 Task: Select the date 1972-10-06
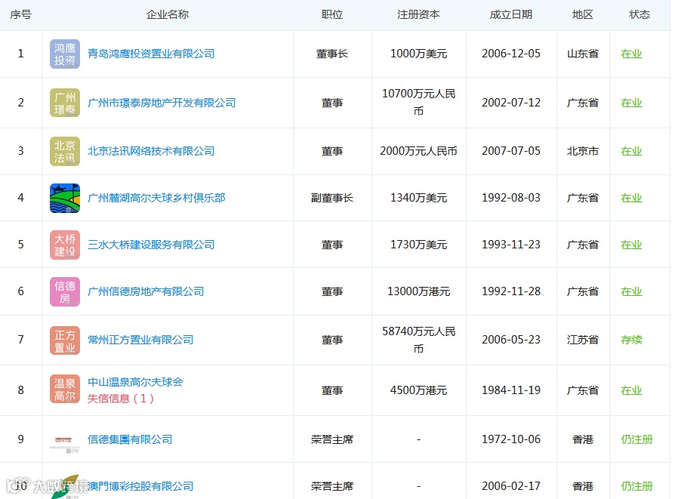(x=511, y=439)
